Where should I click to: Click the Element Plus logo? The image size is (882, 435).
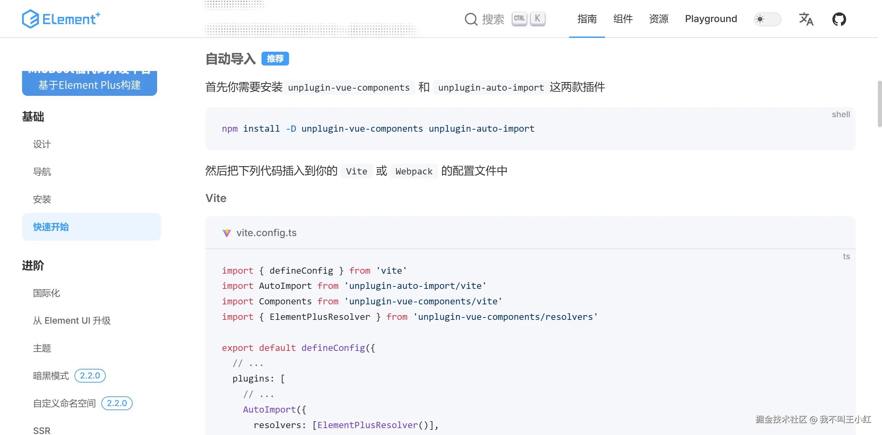point(61,19)
